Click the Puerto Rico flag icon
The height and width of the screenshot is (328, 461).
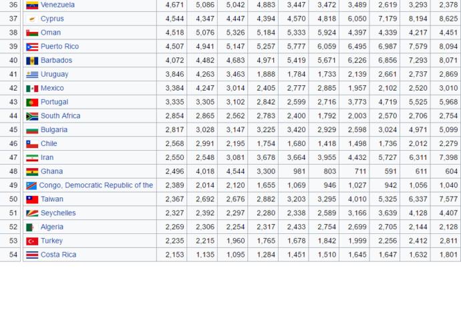(32, 47)
